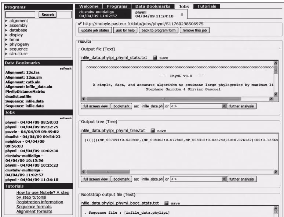Viewport: 284px width, 217px height.
Task: Open the Data Bookmarks tab
Action: tap(153, 6)
